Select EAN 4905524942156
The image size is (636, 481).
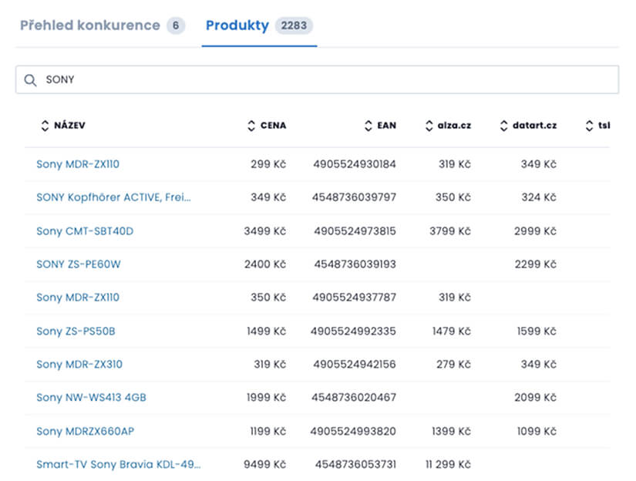coord(355,364)
